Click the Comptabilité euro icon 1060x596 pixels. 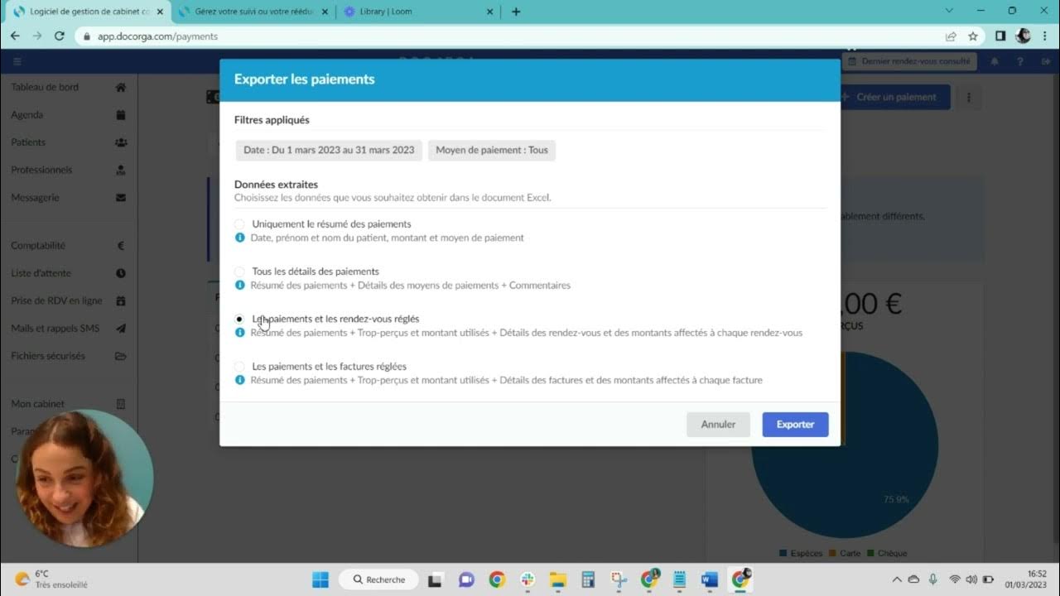tap(121, 246)
